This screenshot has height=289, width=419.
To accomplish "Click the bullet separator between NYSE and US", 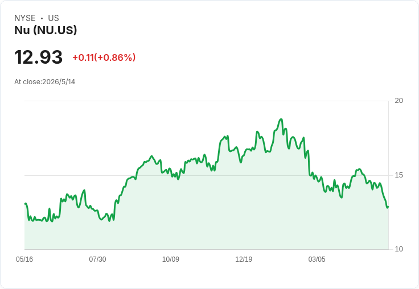I will pos(42,18).
